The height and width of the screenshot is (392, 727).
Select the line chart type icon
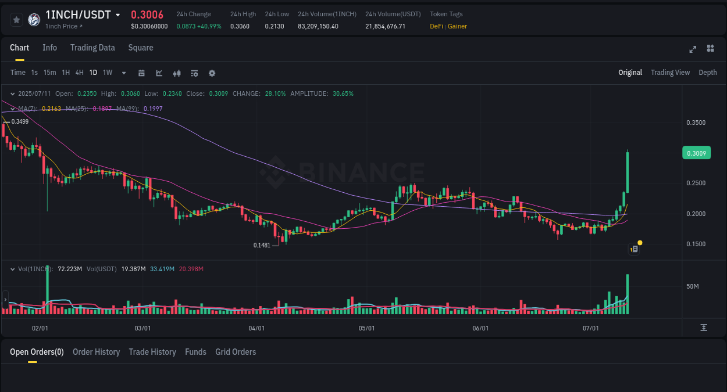click(x=158, y=73)
